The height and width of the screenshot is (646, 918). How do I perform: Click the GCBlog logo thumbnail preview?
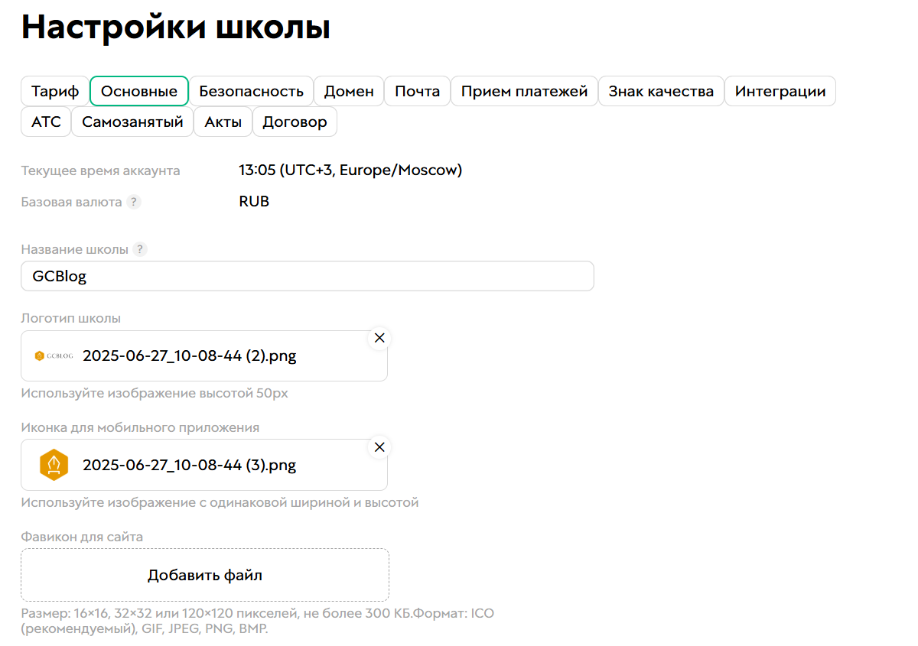[x=54, y=355]
